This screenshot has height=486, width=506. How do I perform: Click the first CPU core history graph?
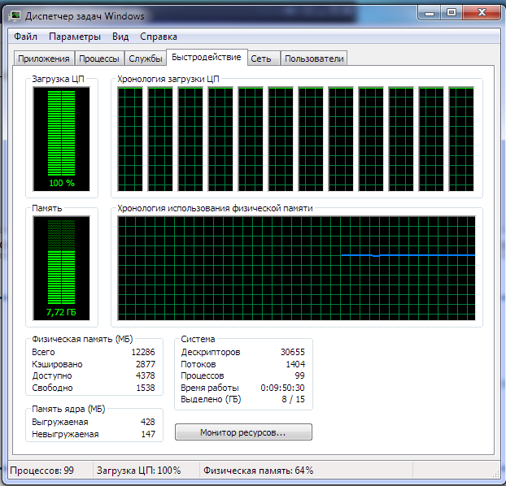130,139
